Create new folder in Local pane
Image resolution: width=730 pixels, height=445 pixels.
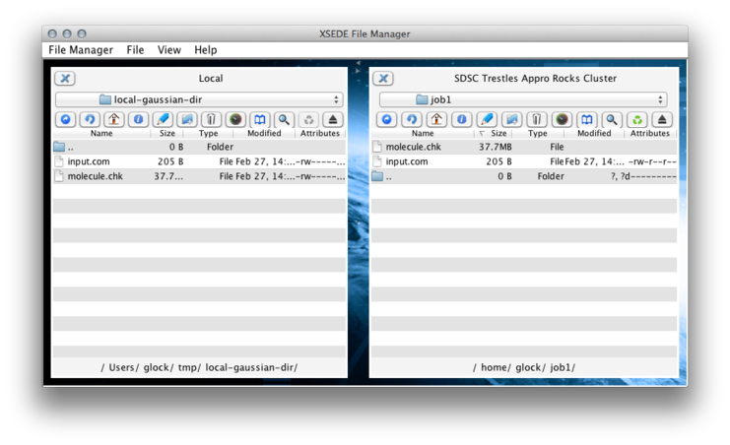tap(187, 120)
